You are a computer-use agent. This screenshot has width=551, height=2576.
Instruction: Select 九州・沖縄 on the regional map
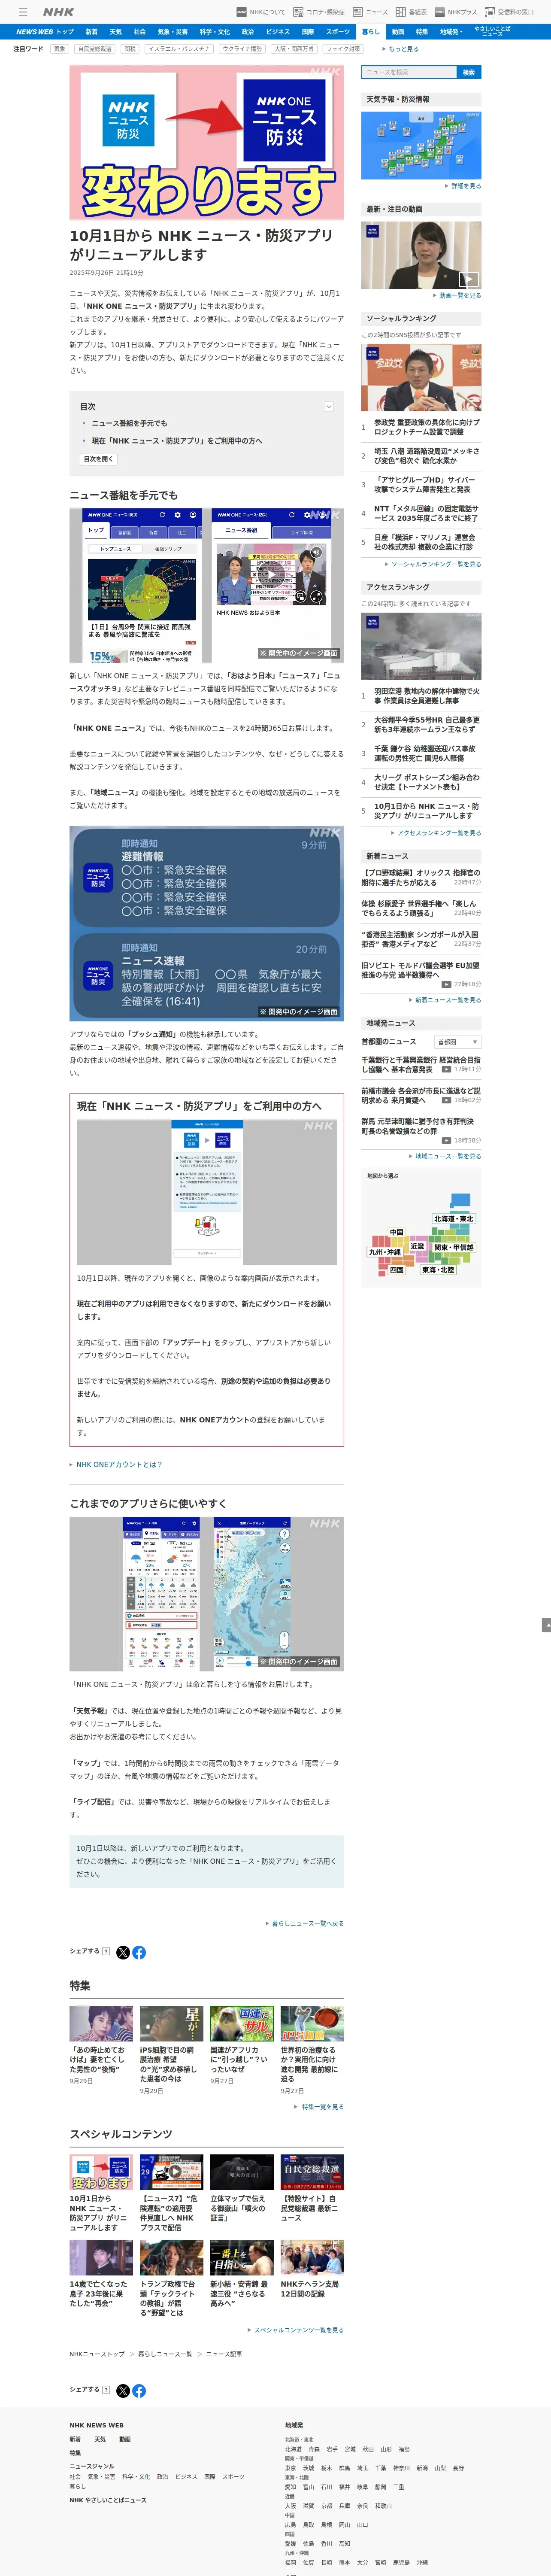coord(385,1252)
